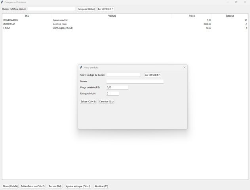Click the Buscar search box in the main window
250x190 pixels.
(51, 9)
